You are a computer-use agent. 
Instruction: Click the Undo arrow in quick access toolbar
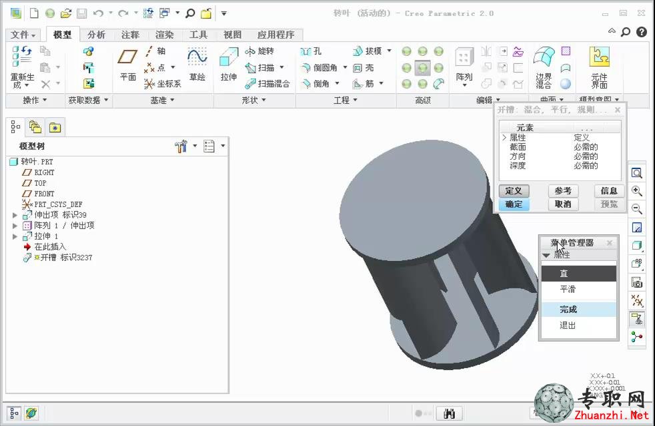[x=98, y=13]
